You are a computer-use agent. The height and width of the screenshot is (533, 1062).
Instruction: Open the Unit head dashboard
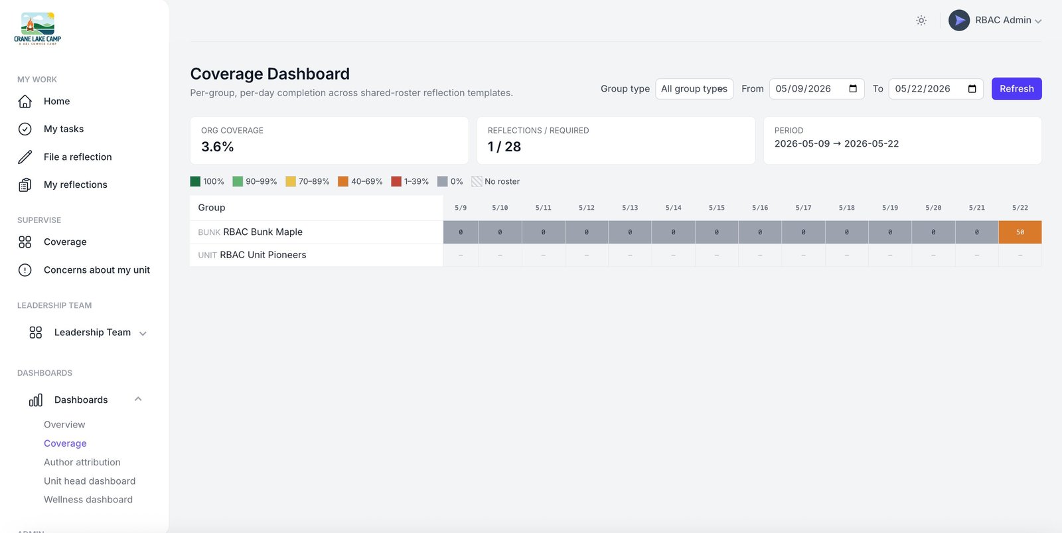click(x=90, y=481)
